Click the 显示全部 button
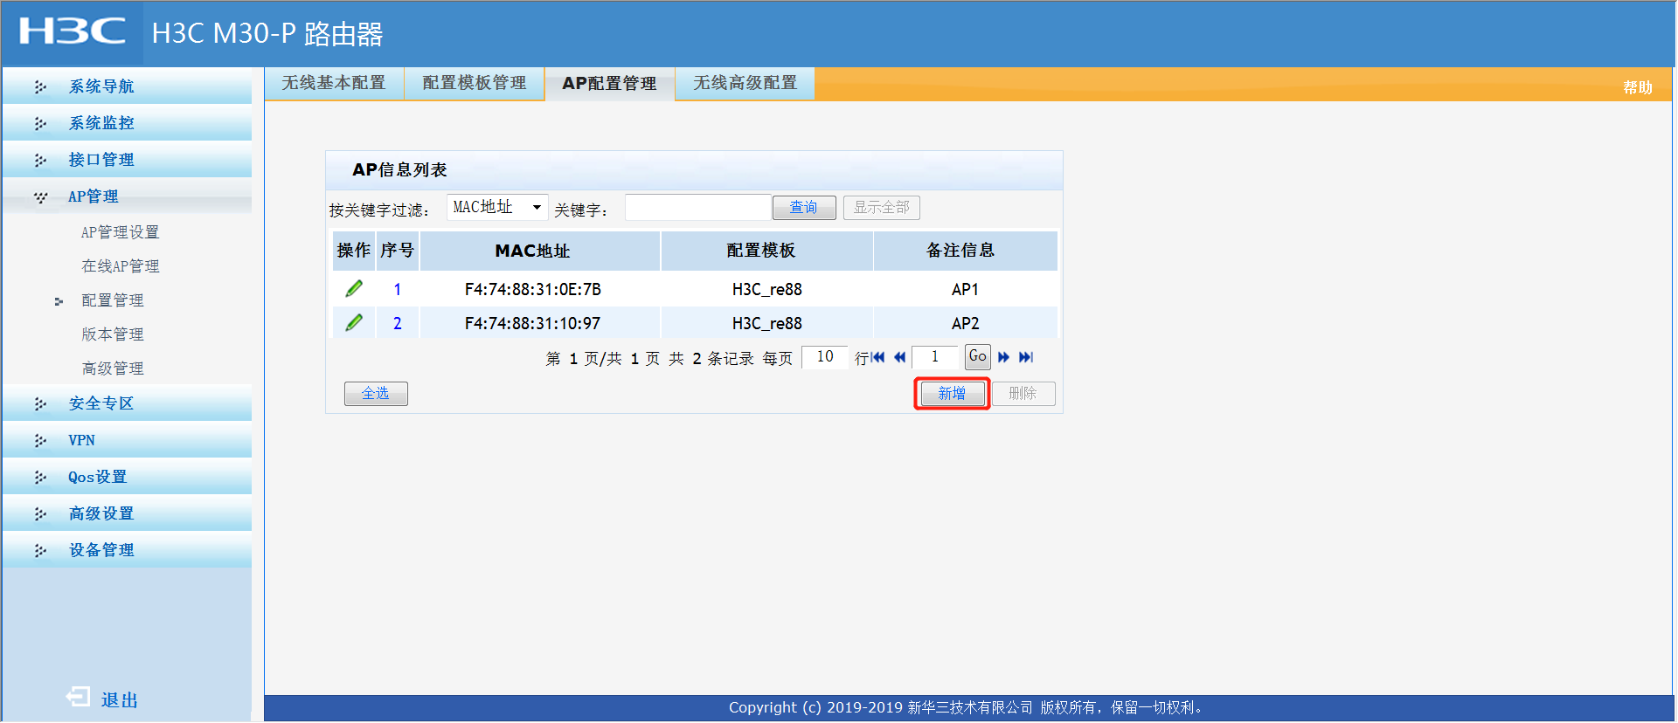The image size is (1678, 723). tap(882, 208)
